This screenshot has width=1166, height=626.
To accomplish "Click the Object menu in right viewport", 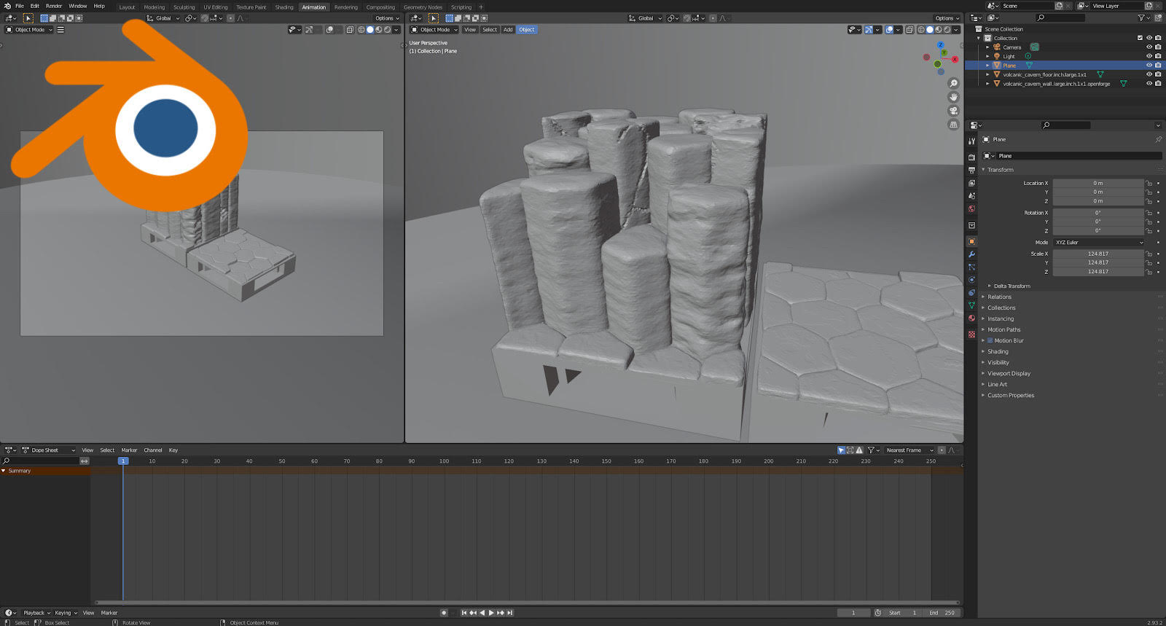I will 527,30.
